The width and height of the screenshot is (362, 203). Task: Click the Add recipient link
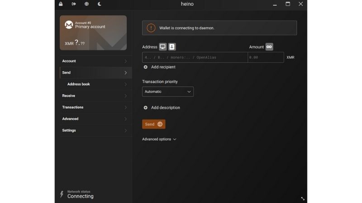click(163, 67)
